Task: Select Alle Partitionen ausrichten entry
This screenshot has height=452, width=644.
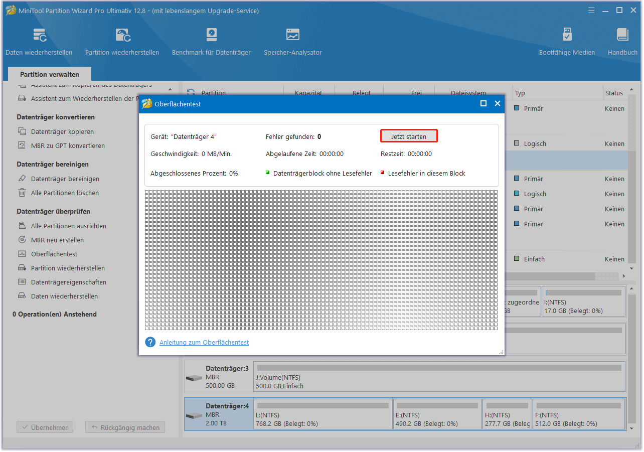Action: (69, 226)
